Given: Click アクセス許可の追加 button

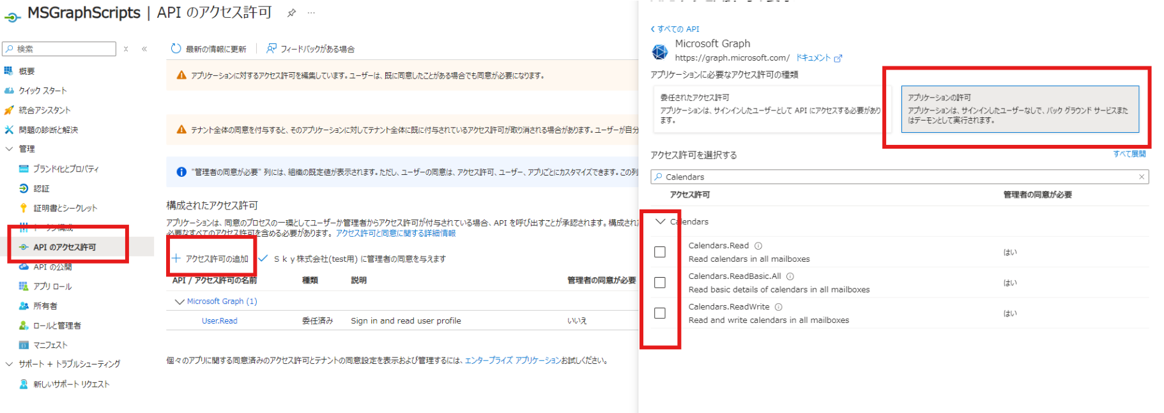Looking at the screenshot, I should click(210, 259).
